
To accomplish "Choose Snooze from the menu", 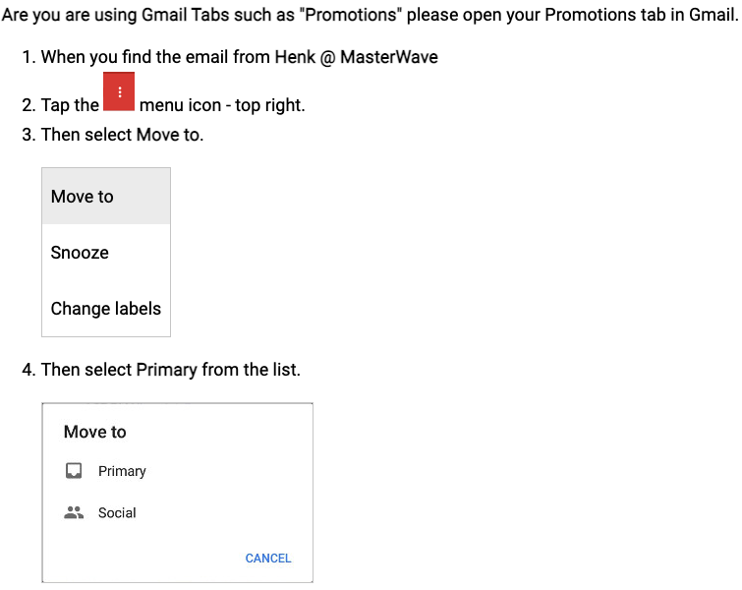I will click(106, 253).
